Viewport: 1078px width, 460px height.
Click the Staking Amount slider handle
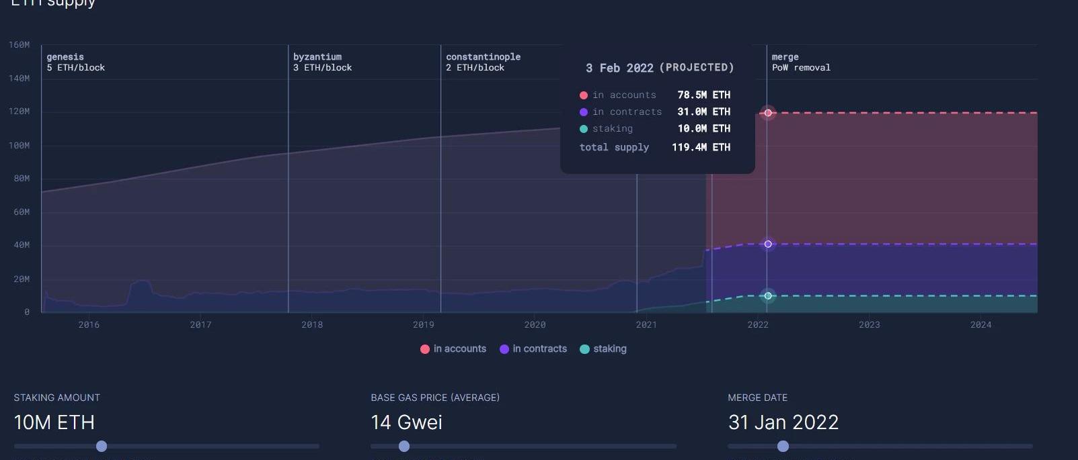(102, 446)
